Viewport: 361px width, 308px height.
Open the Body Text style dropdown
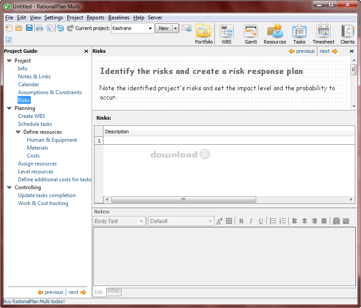point(141,221)
